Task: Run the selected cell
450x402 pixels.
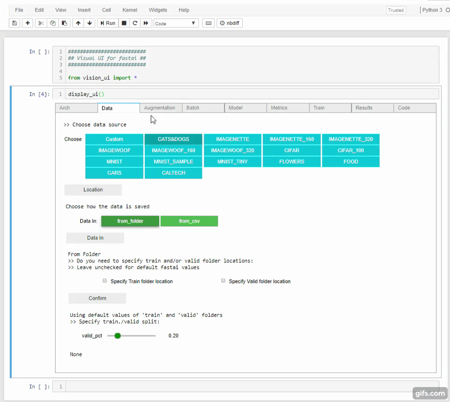Action: [108, 23]
